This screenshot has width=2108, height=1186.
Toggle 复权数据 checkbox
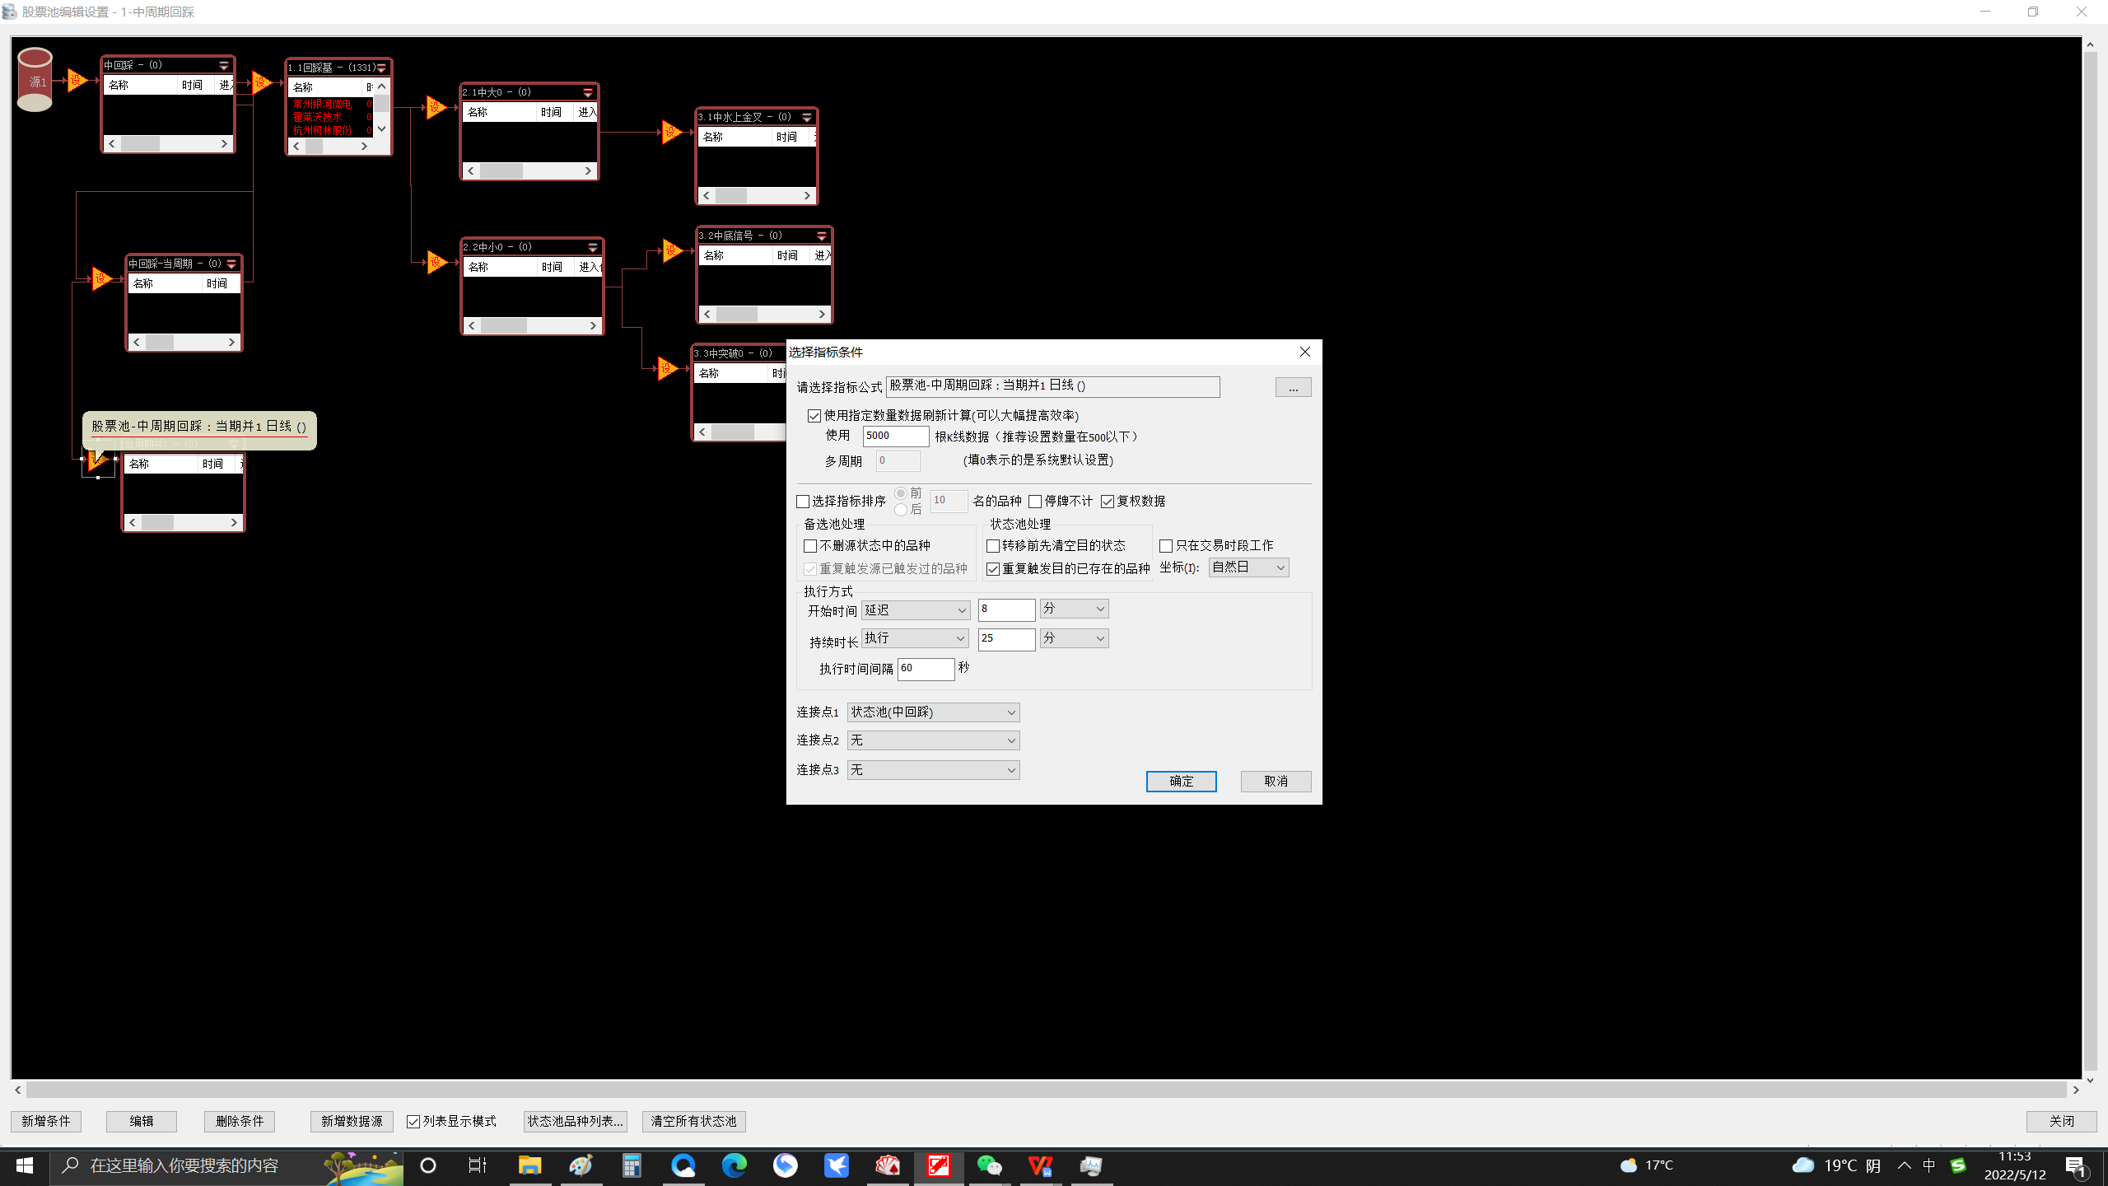pyautogui.click(x=1108, y=502)
